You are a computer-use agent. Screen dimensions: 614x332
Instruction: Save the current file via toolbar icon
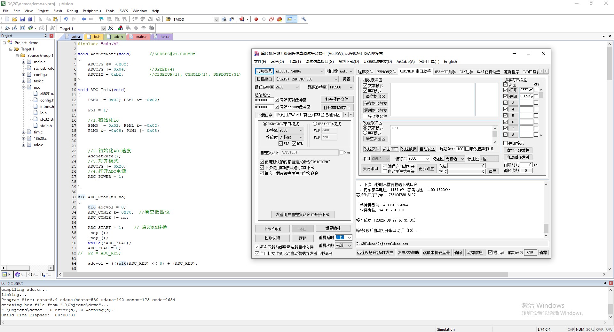tap(22, 19)
